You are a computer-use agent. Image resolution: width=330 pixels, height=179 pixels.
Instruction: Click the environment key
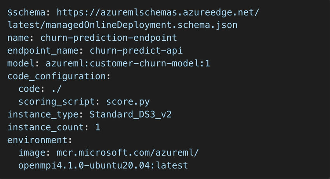click(x=37, y=140)
